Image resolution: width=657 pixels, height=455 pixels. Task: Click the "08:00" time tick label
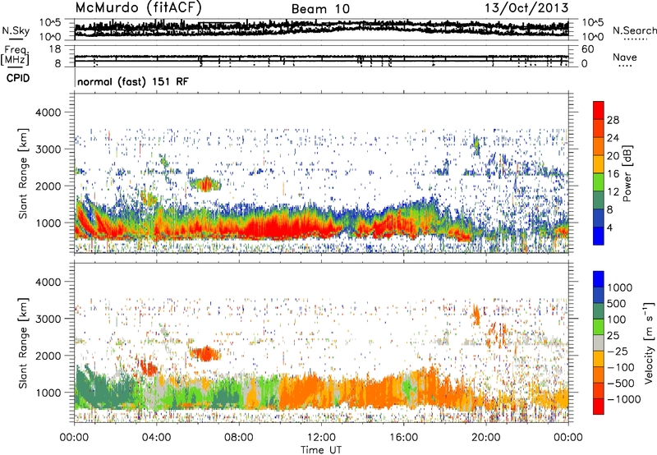238,438
